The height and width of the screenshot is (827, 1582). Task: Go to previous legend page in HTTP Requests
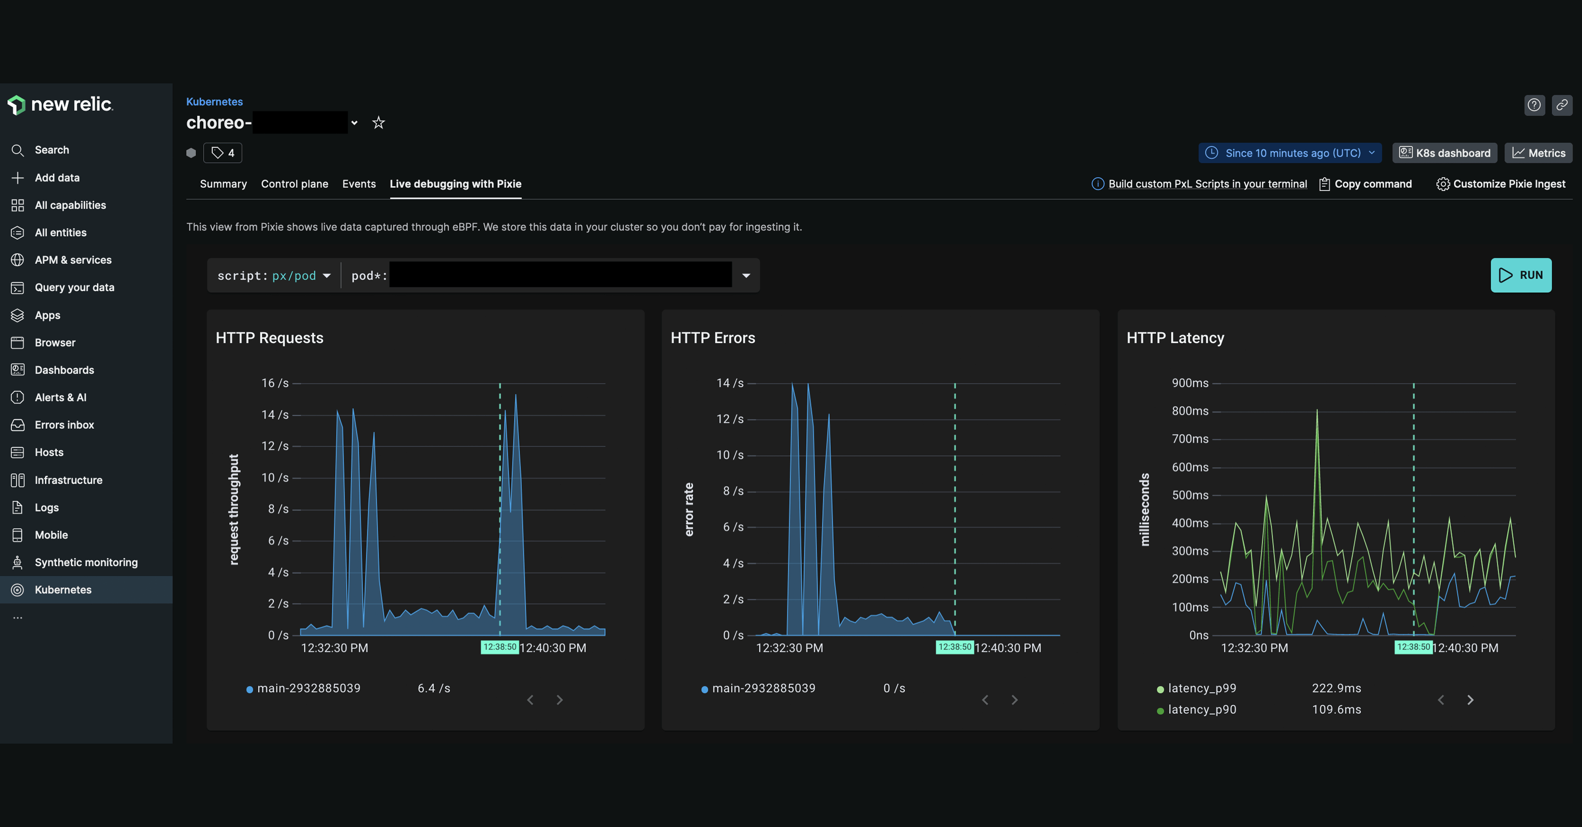pyautogui.click(x=531, y=700)
